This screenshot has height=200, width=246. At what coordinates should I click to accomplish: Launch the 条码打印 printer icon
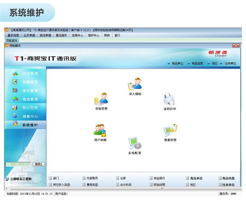[x=169, y=99]
